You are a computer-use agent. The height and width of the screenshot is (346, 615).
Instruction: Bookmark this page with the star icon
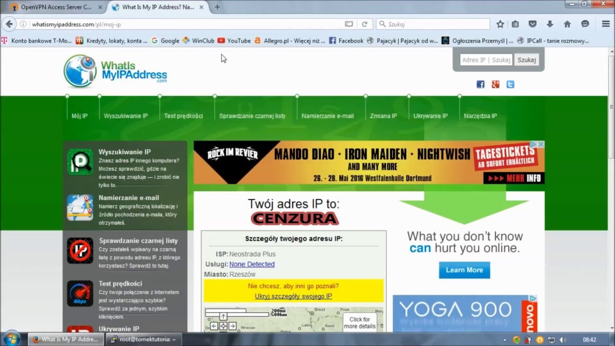[x=500, y=24]
